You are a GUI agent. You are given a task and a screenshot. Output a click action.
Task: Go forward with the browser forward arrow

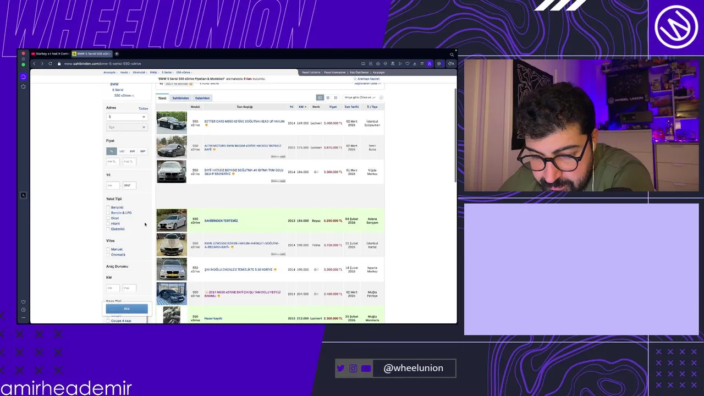pyautogui.click(x=42, y=64)
